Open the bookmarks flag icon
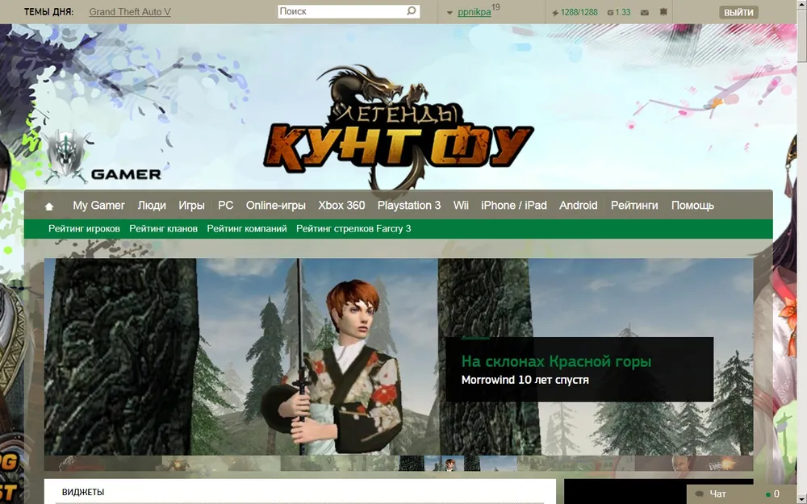The image size is (807, 504). pyautogui.click(x=663, y=12)
